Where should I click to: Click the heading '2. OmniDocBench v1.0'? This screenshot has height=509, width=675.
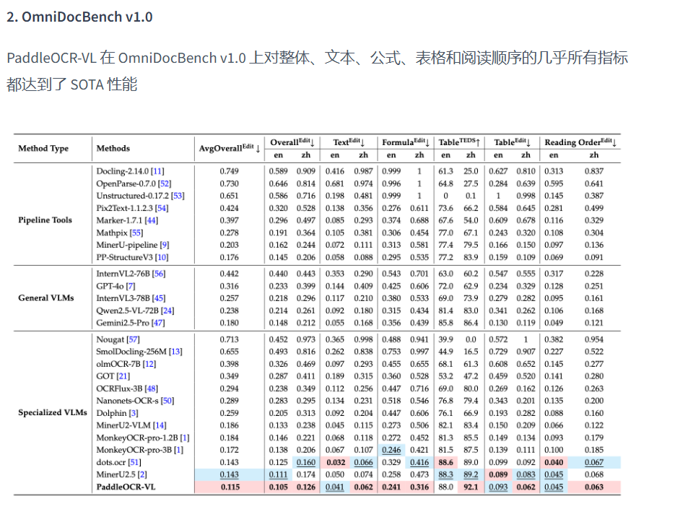point(79,17)
